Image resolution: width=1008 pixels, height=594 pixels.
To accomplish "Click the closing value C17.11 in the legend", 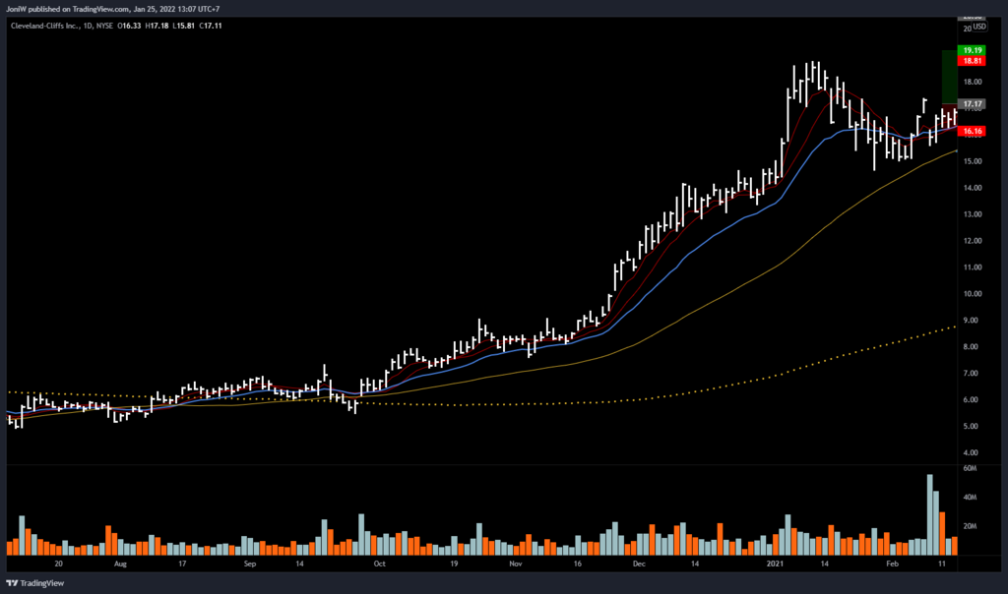I will (210, 27).
